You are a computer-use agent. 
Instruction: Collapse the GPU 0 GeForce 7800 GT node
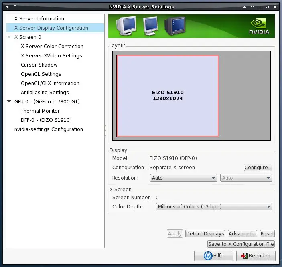(x=9, y=102)
